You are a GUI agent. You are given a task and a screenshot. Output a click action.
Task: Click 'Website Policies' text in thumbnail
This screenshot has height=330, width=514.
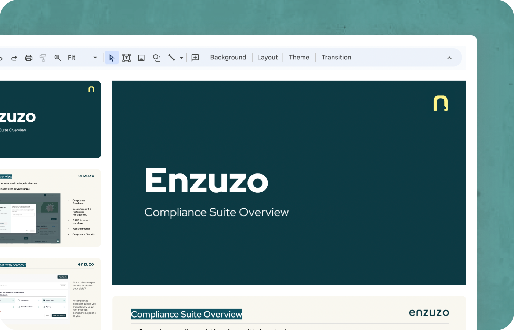[x=81, y=229]
